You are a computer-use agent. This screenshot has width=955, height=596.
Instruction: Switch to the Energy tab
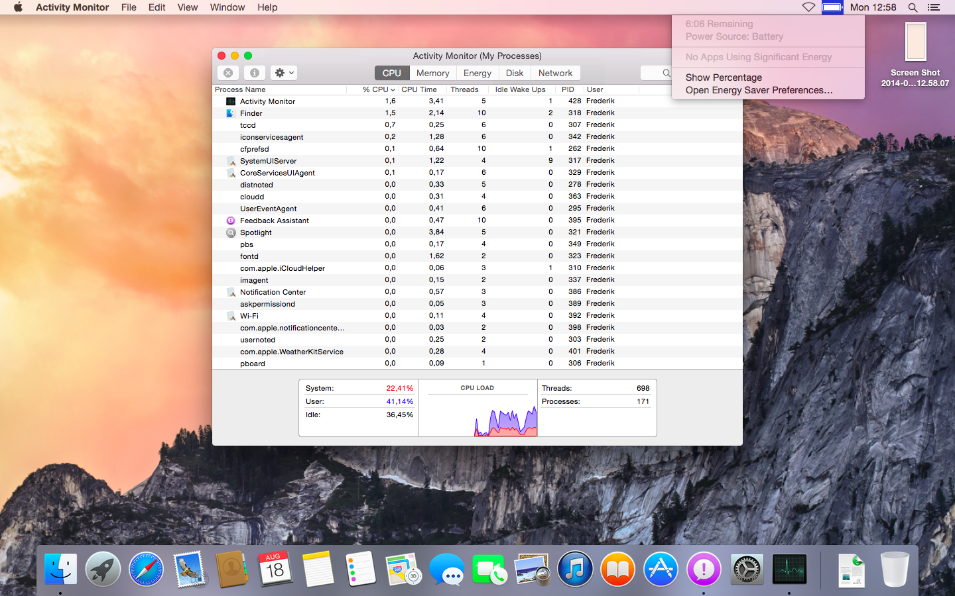[x=477, y=73]
